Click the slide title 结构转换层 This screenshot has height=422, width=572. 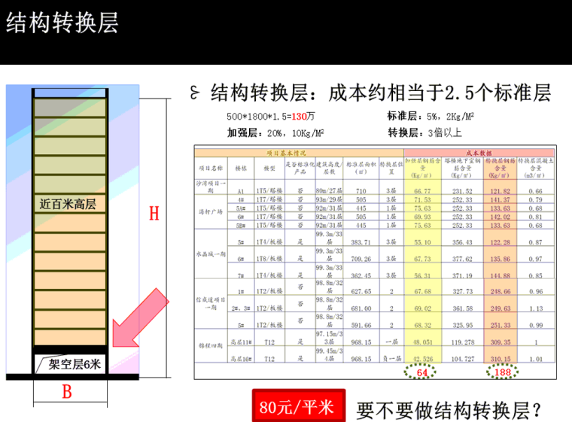[x=62, y=23]
